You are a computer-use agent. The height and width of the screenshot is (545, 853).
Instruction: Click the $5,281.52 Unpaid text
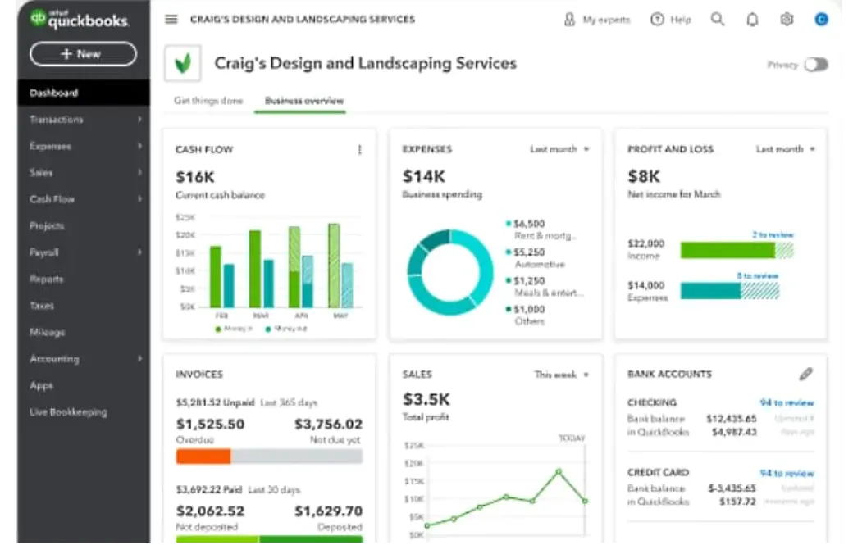pos(215,402)
